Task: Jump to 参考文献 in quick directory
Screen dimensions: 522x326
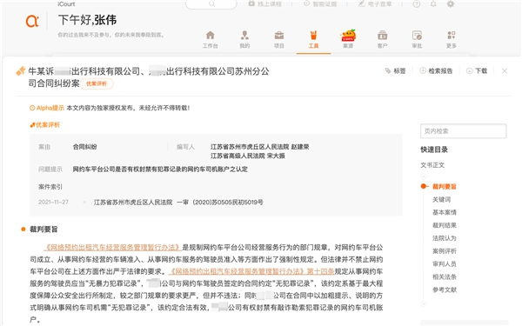Action: click(444, 289)
